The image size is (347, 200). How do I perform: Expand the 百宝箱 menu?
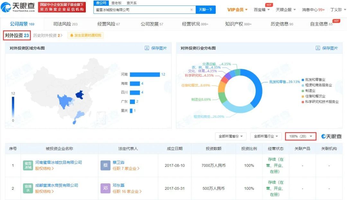click(x=262, y=10)
